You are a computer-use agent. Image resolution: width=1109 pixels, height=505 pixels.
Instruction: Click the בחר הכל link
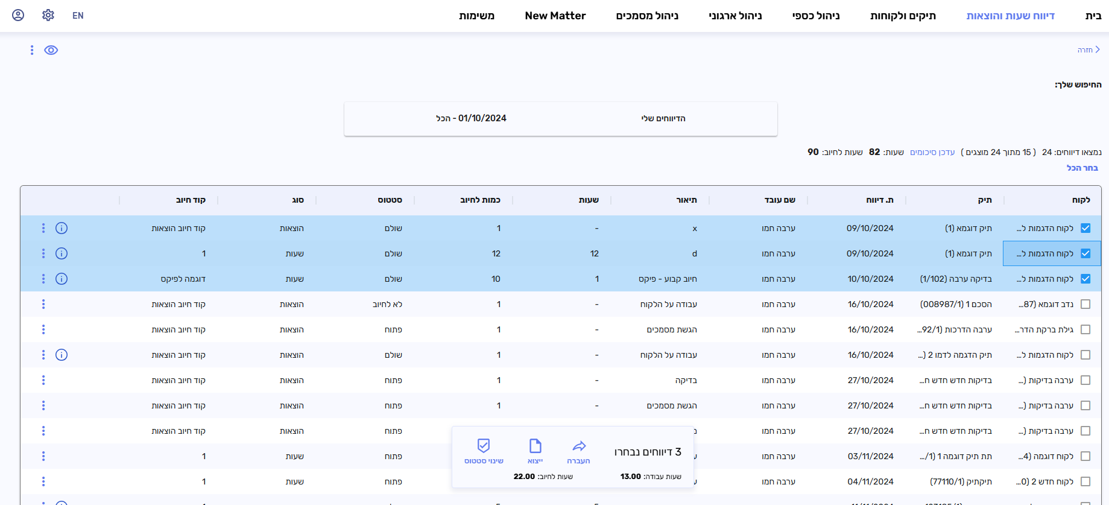pos(1082,168)
